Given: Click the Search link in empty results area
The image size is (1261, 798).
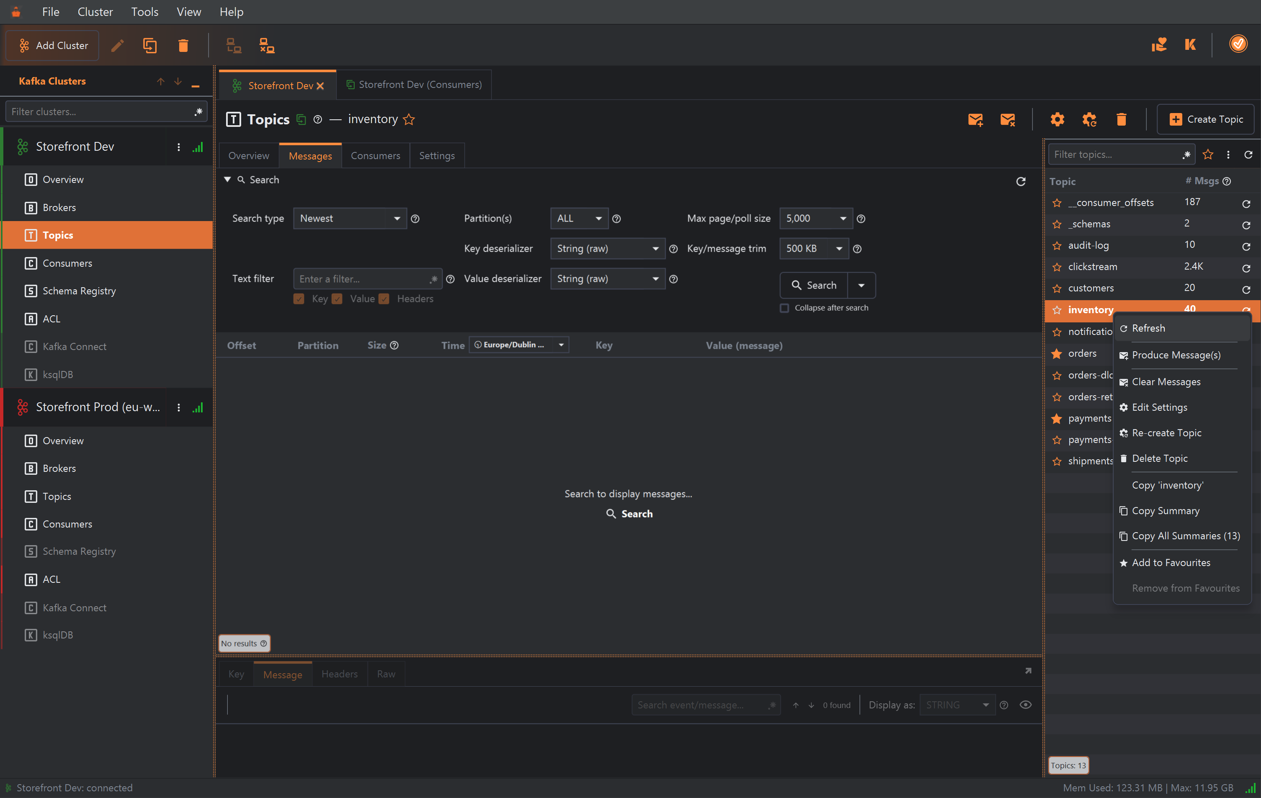Looking at the screenshot, I should coord(629,514).
